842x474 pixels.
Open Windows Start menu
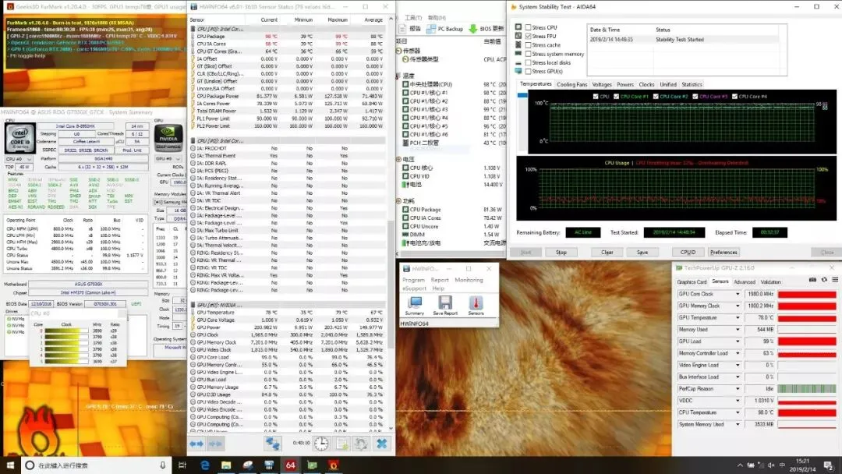tap(10, 465)
